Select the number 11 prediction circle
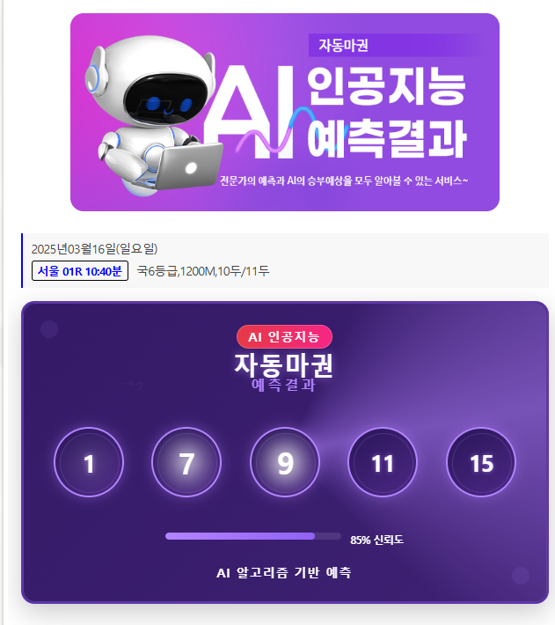555x625 pixels. click(x=383, y=462)
